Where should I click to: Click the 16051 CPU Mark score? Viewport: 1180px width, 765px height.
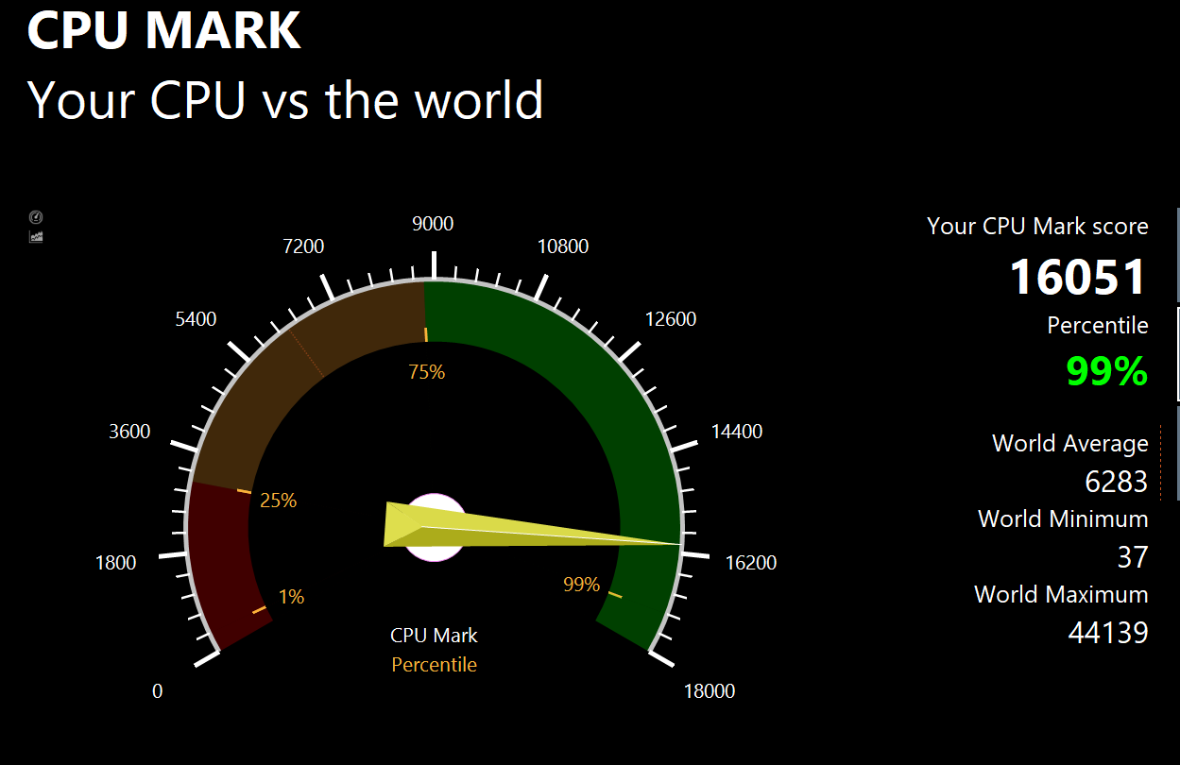(1078, 278)
